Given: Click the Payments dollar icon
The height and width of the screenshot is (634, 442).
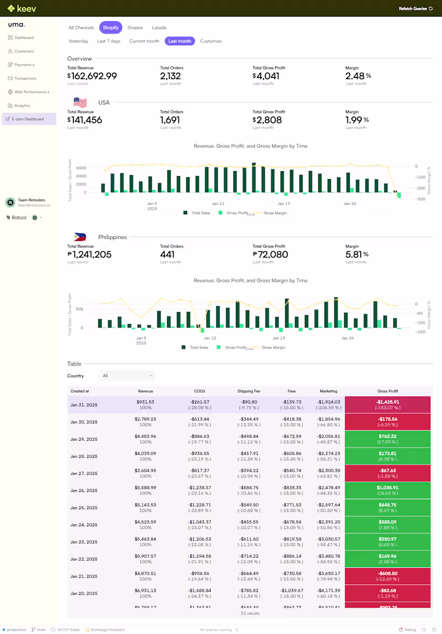Looking at the screenshot, I should coord(10,65).
